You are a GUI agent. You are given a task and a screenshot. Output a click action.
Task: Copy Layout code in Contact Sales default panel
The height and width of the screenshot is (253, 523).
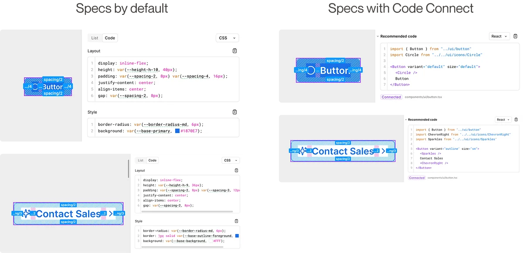click(236, 170)
